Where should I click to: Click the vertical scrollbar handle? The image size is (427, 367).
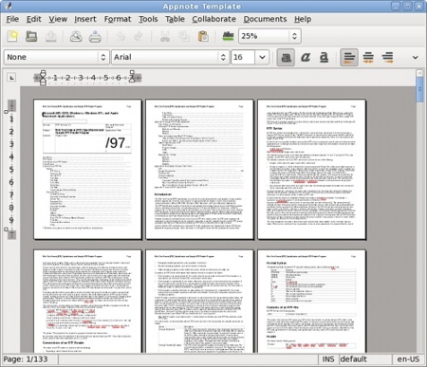pos(419,90)
